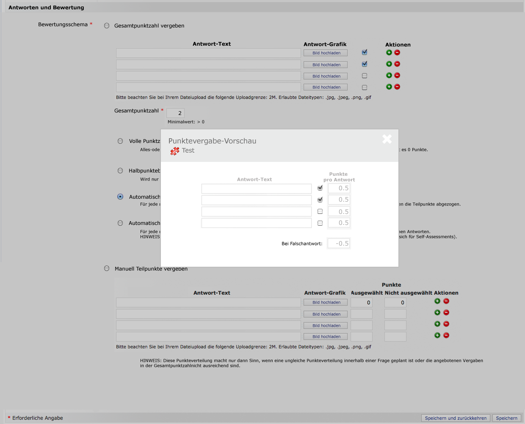Viewport: 525px width, 424px height.
Task: Uncheck the first answer's correct checkbox
Action: [365, 52]
